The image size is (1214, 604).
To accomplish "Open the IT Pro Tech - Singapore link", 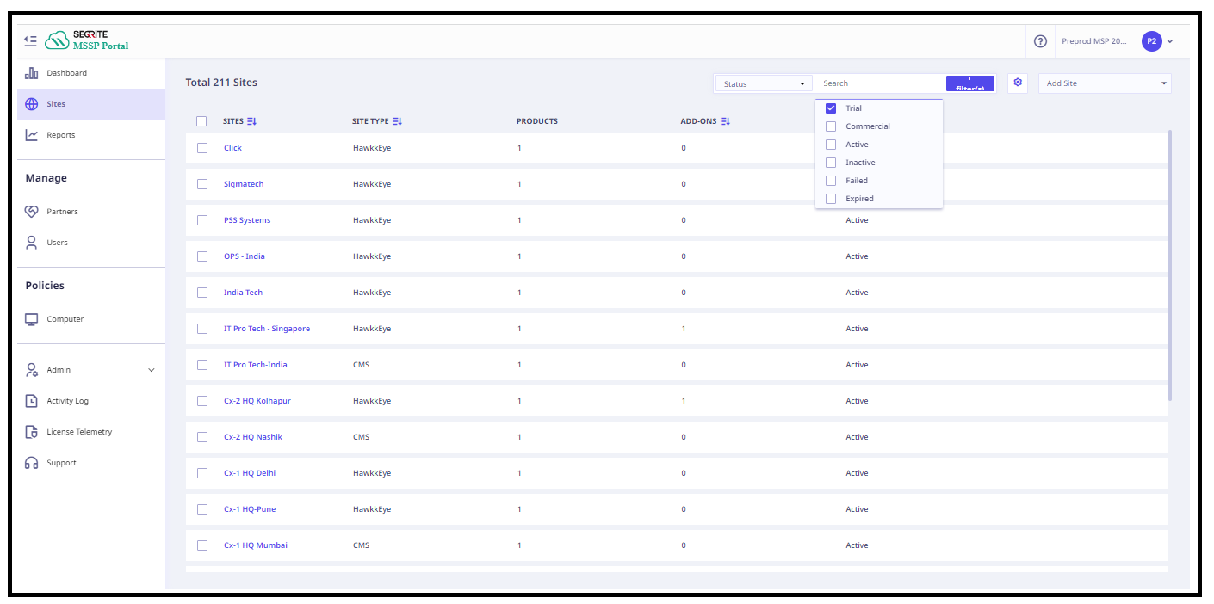I will click(x=267, y=329).
